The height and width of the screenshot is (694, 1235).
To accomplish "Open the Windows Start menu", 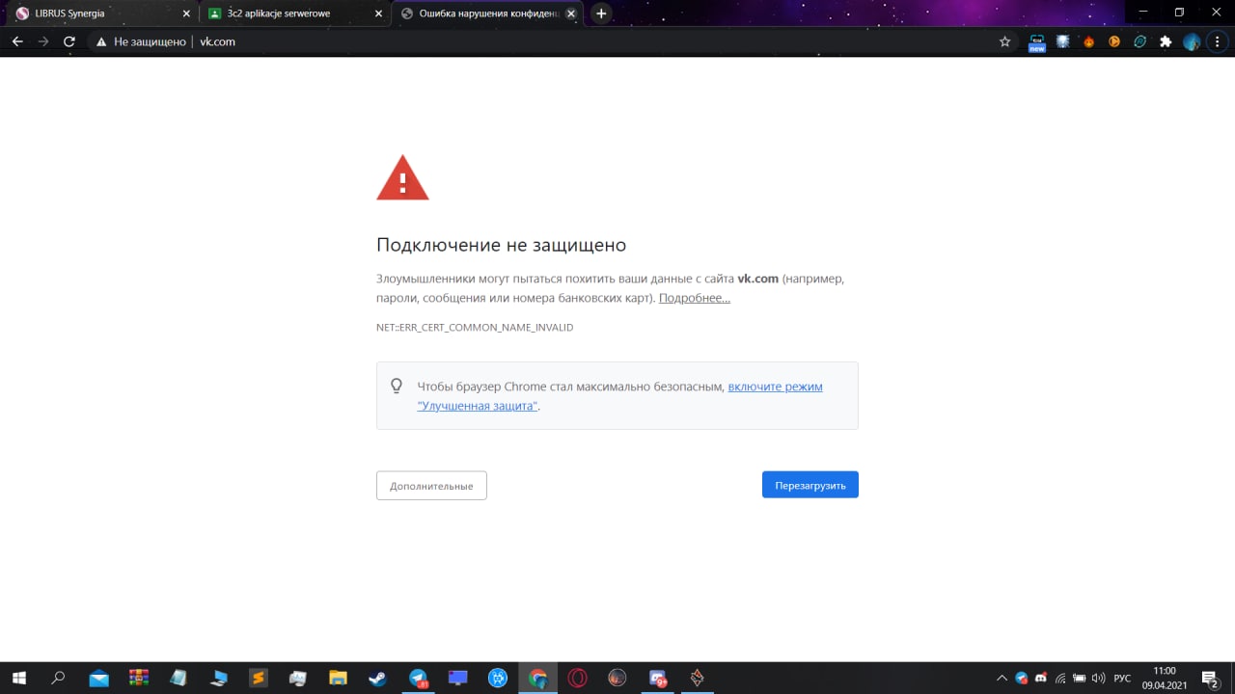I will (18, 678).
